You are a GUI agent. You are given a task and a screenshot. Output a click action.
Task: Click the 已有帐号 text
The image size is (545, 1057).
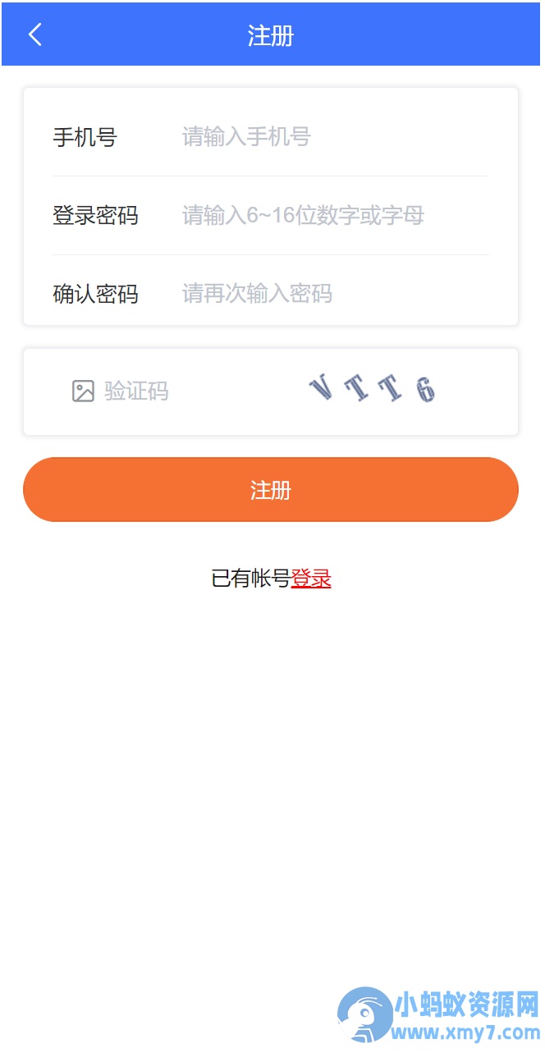[251, 579]
